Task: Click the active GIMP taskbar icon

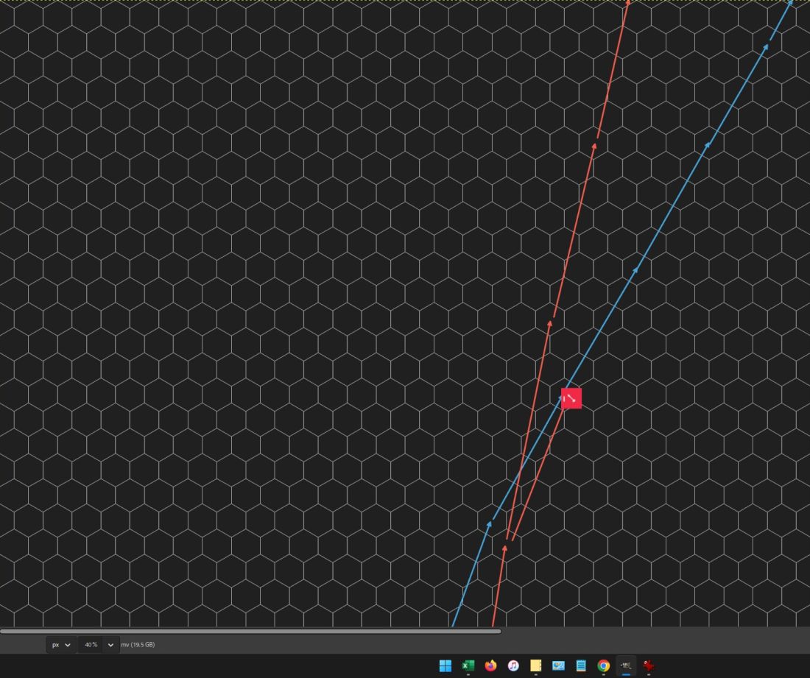Action: [x=626, y=665]
